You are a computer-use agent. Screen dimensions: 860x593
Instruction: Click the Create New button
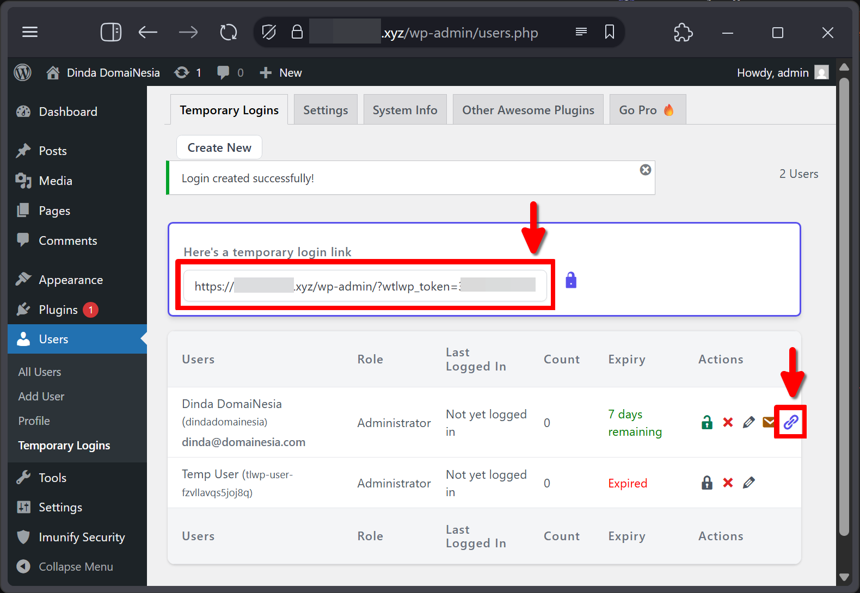(x=219, y=147)
